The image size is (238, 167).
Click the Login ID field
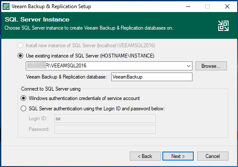[105, 118]
